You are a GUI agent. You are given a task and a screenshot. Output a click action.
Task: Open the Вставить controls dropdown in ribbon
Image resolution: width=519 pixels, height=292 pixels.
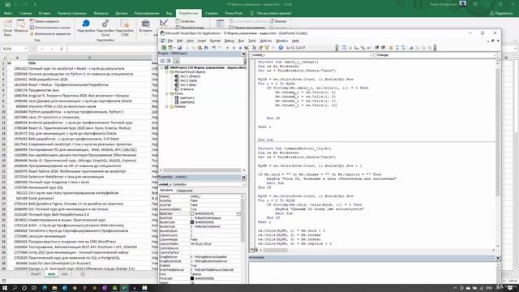coord(145,27)
